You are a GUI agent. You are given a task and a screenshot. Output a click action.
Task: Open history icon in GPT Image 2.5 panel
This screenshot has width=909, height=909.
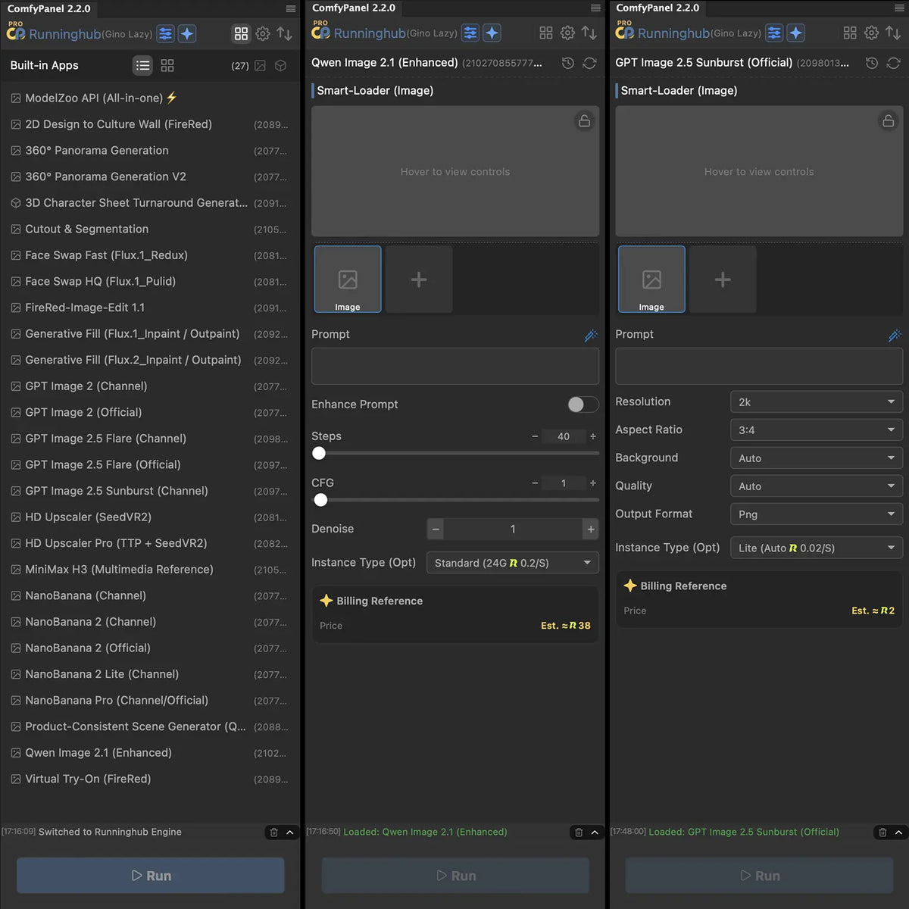pos(872,63)
